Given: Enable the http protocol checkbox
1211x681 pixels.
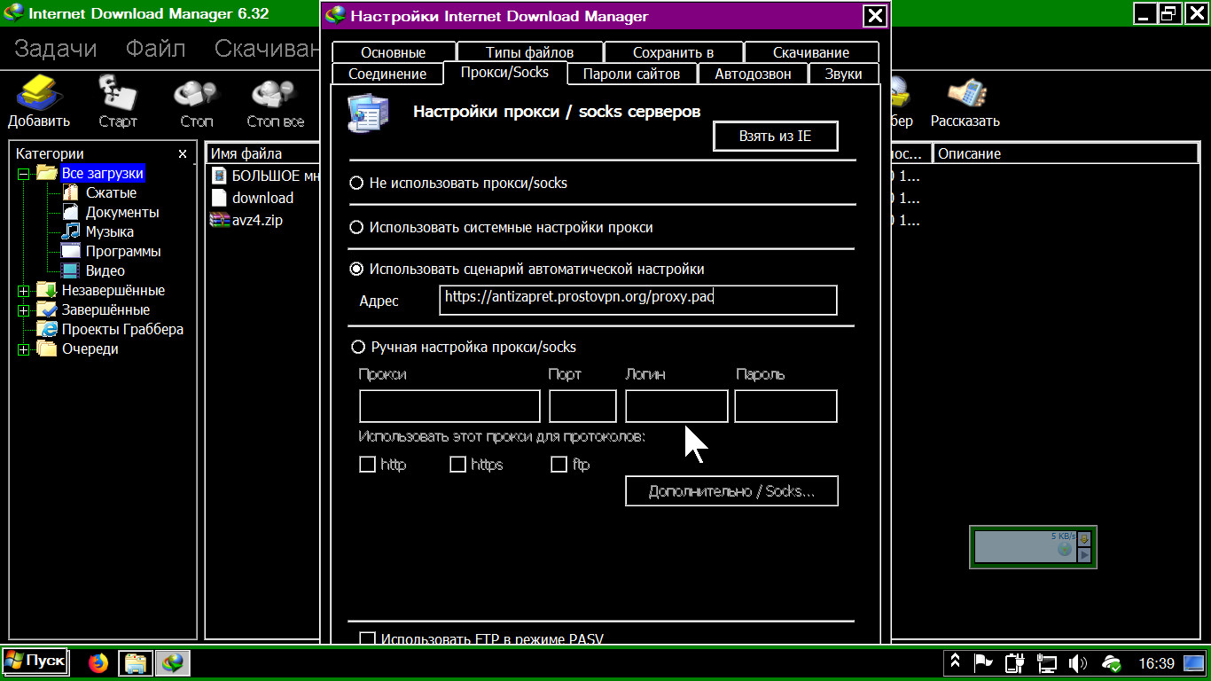Looking at the screenshot, I should pyautogui.click(x=367, y=464).
